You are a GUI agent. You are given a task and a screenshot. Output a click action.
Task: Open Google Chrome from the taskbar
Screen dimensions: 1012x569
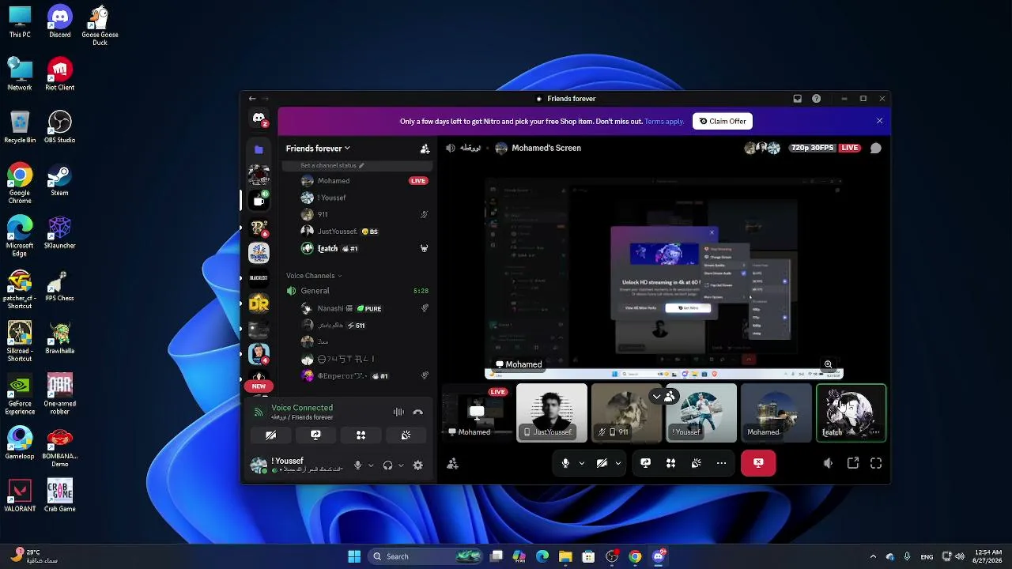pyautogui.click(x=635, y=556)
